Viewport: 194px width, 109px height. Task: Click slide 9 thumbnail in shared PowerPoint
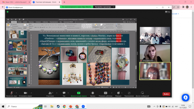coord(18,45)
